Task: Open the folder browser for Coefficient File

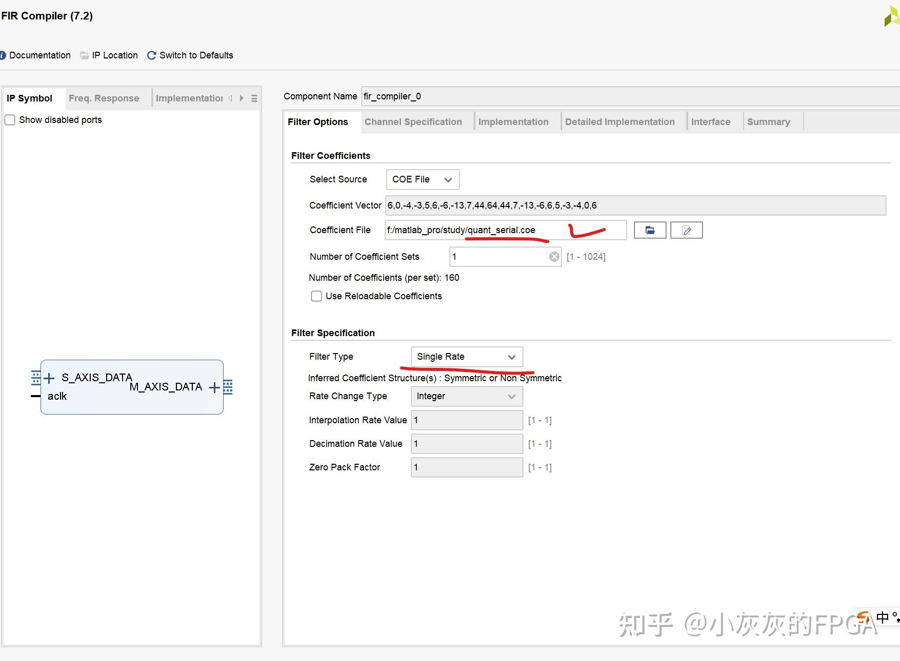Action: [x=649, y=230]
